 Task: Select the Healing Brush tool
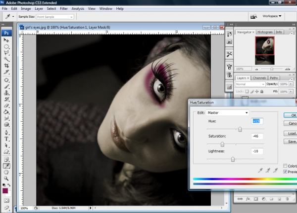pyautogui.click(x=6, y=80)
